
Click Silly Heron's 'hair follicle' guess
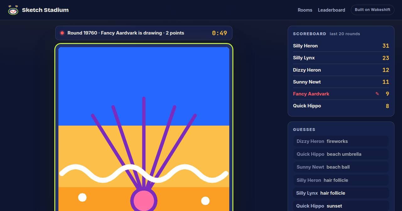pyautogui.click(x=341, y=180)
